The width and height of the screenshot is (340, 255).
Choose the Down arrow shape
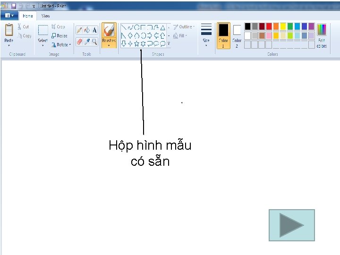[x=124, y=43]
